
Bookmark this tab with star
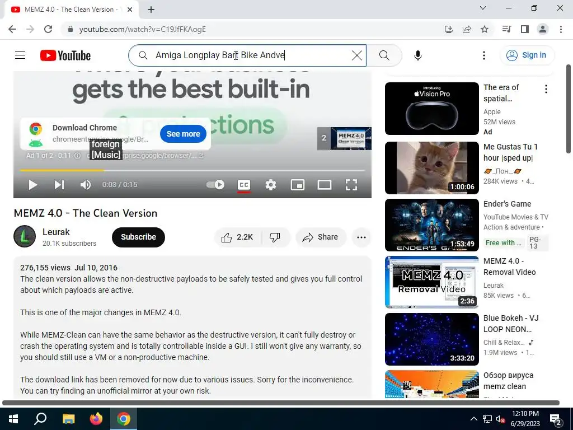(x=484, y=29)
